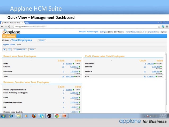The image size is (169, 127).
Task: Open the HR value 1,205,027 link
Action: (x=74, y=107)
